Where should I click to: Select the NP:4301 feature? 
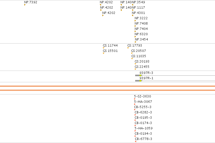pos(138,13)
